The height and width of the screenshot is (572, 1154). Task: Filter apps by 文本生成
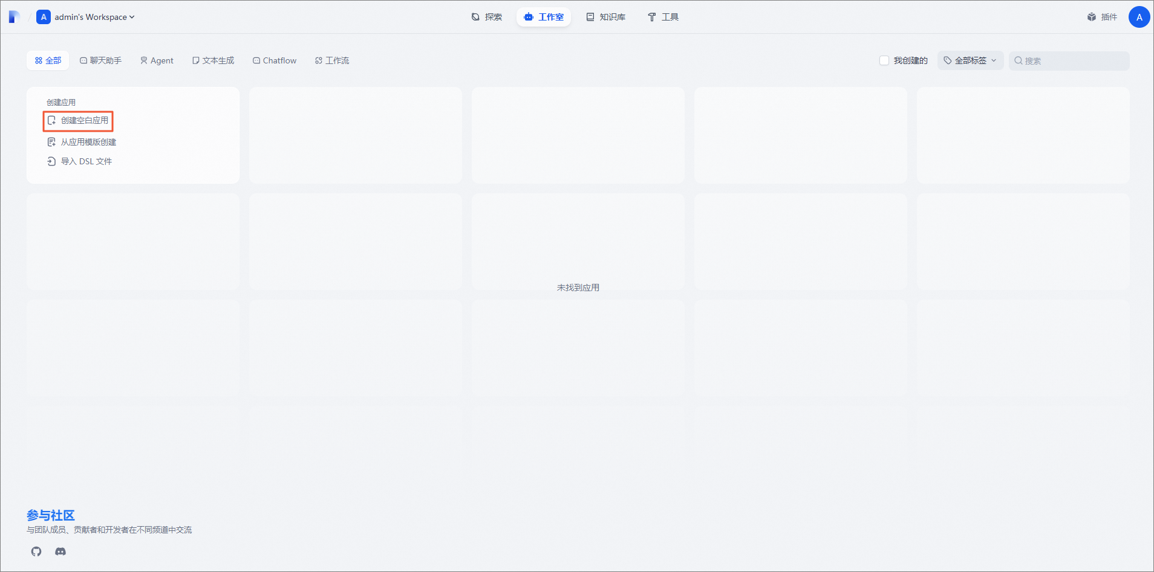click(x=213, y=60)
